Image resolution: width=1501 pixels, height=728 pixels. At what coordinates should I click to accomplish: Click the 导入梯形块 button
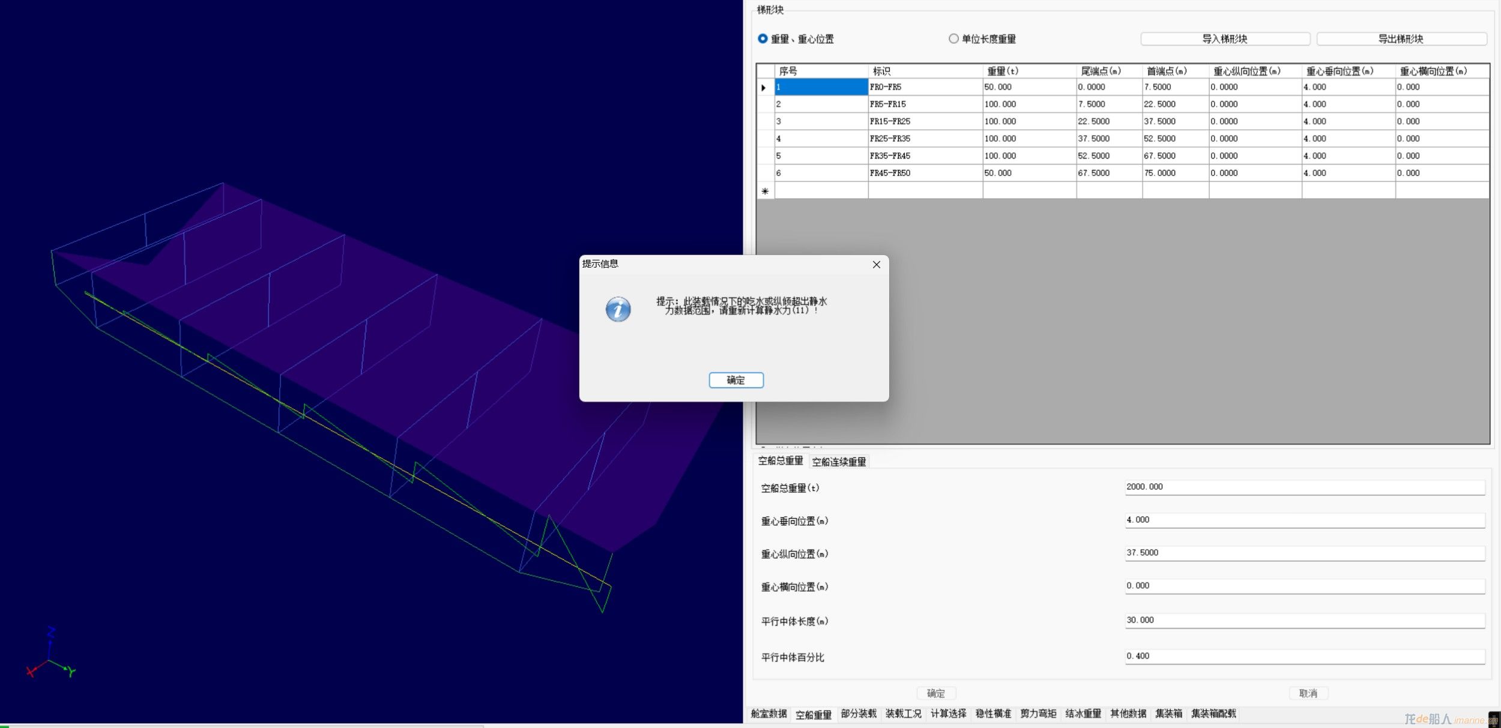click(x=1225, y=39)
